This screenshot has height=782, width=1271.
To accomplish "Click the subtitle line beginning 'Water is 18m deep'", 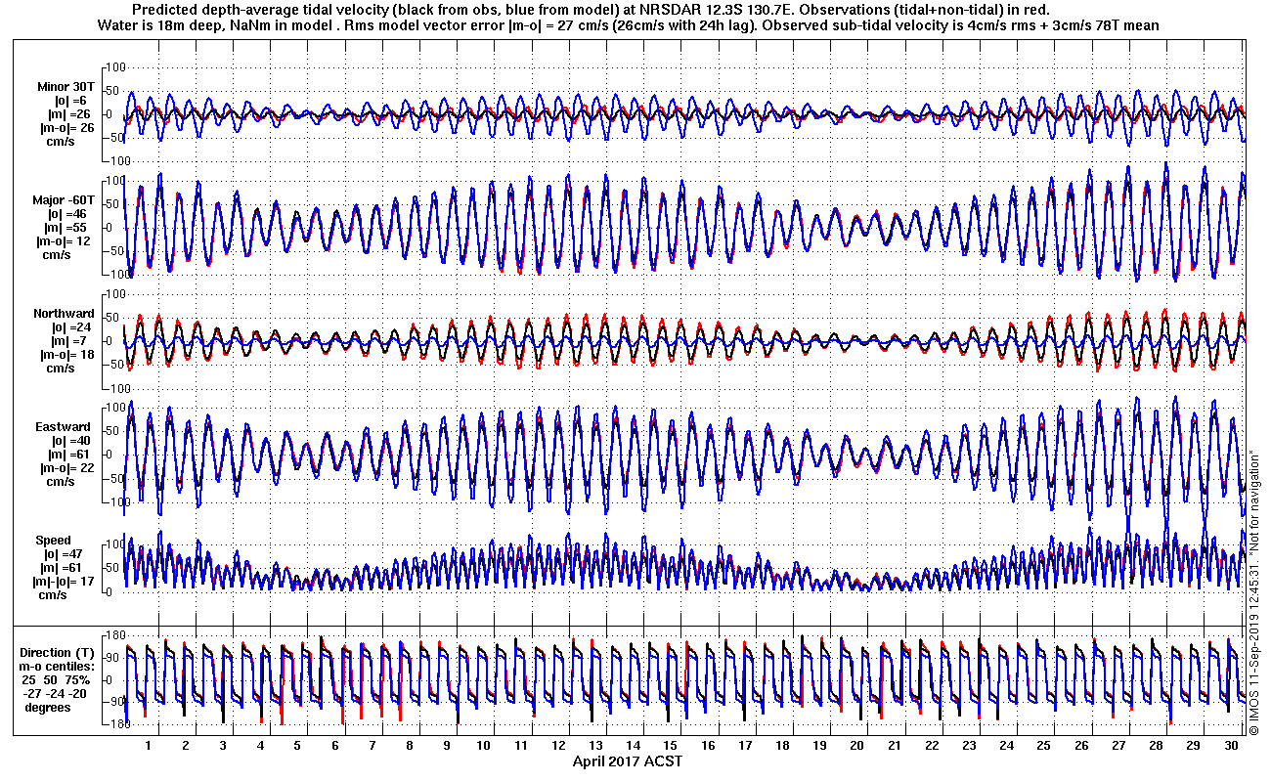I will point(630,24).
